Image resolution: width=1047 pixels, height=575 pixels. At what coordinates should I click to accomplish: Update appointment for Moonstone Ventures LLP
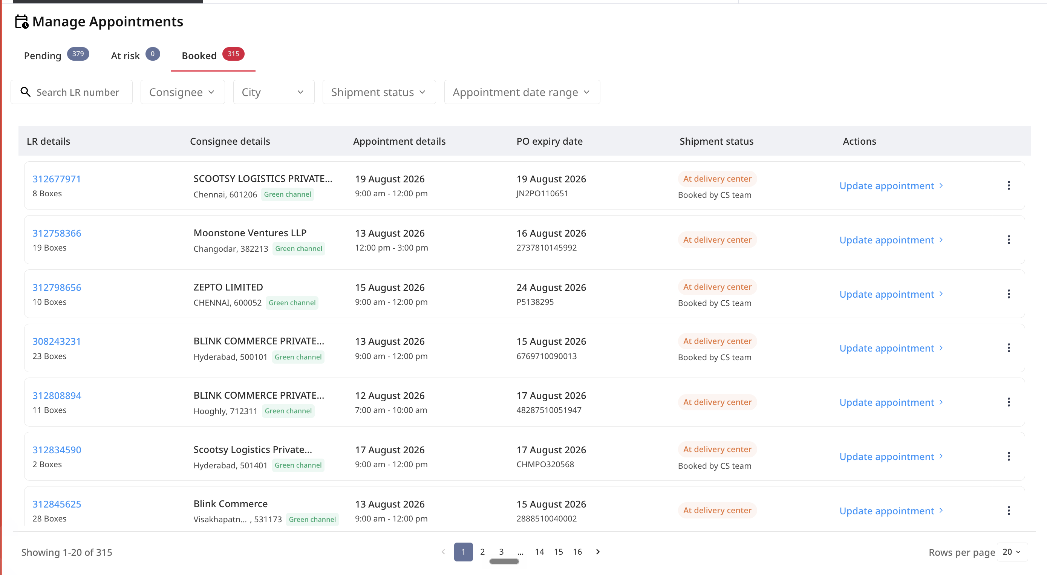[891, 240]
